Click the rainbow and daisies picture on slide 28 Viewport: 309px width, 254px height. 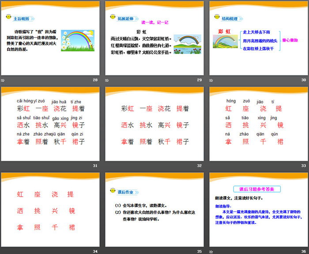78,41
